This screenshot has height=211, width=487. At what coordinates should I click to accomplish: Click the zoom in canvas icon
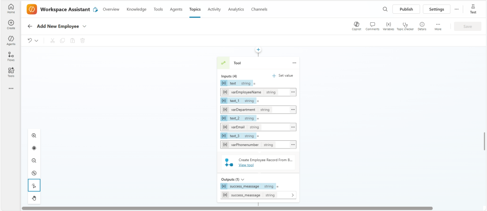(x=34, y=136)
